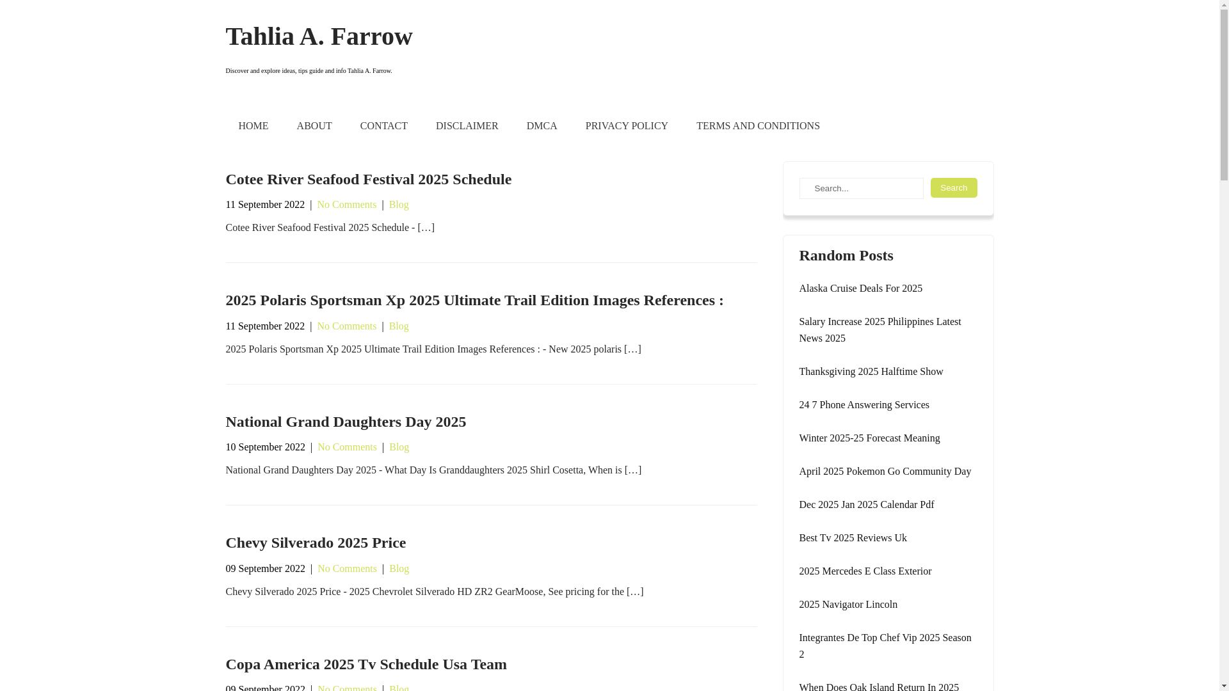1229x691 pixels.
Task: Open TERMS AND CONDITIONS page
Action: [x=757, y=126]
